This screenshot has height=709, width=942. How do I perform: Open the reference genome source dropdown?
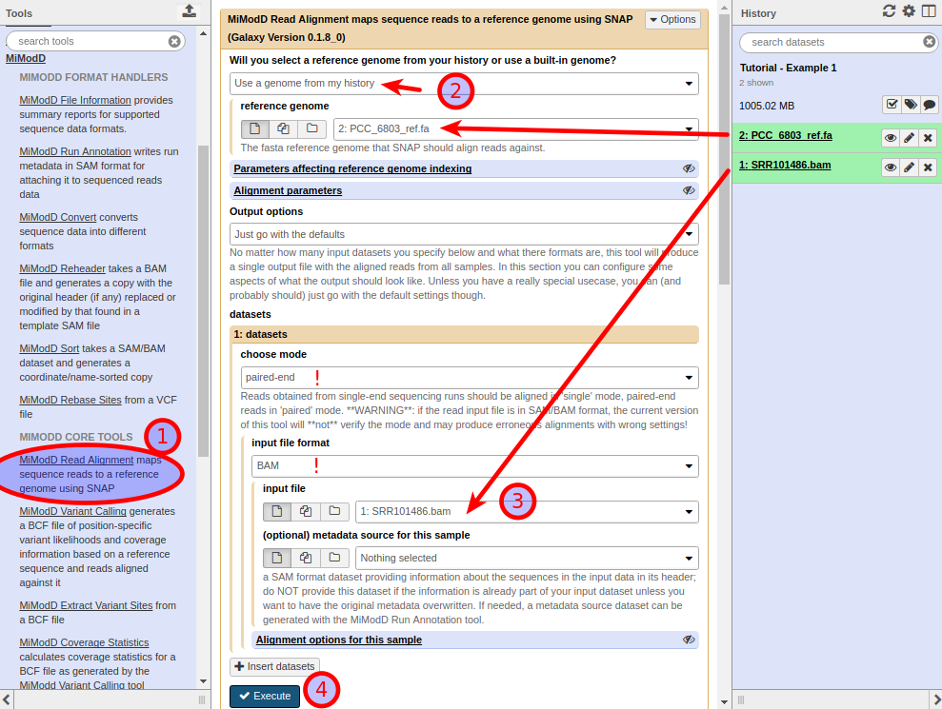(464, 84)
